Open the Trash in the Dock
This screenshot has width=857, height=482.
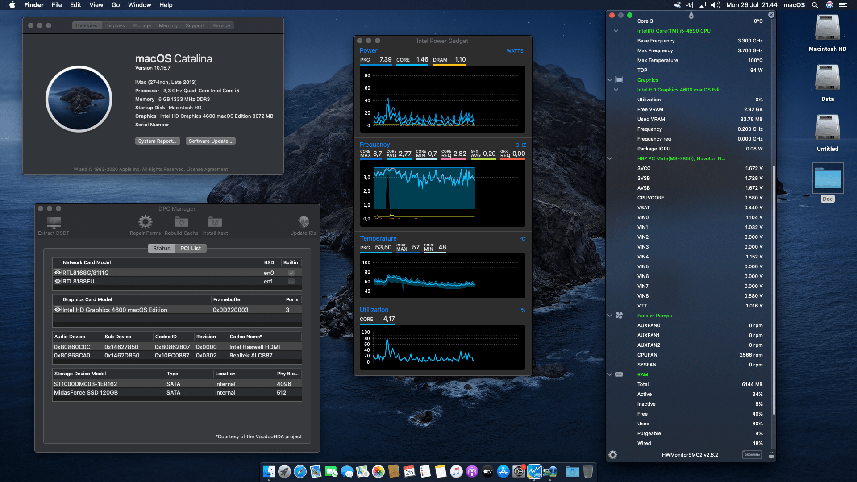588,471
